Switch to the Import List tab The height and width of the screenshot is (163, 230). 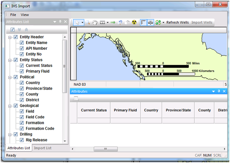point(42,148)
